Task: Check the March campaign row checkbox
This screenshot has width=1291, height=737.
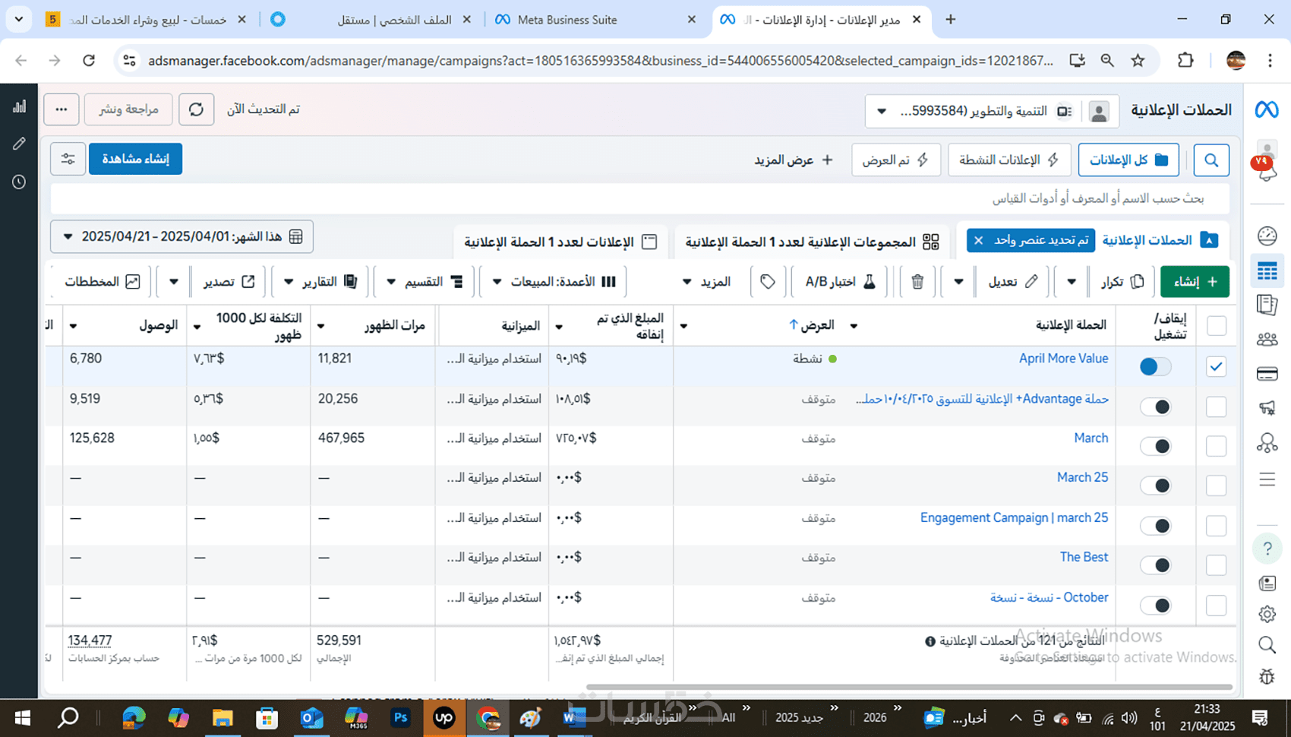Action: (1216, 447)
